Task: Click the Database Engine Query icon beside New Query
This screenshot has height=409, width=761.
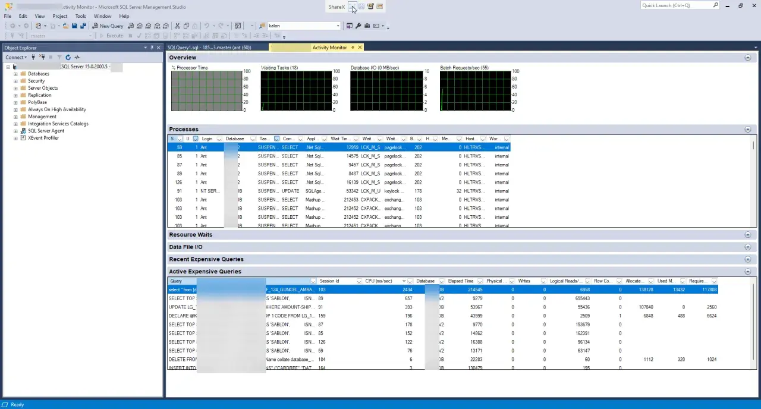Action: (131, 26)
